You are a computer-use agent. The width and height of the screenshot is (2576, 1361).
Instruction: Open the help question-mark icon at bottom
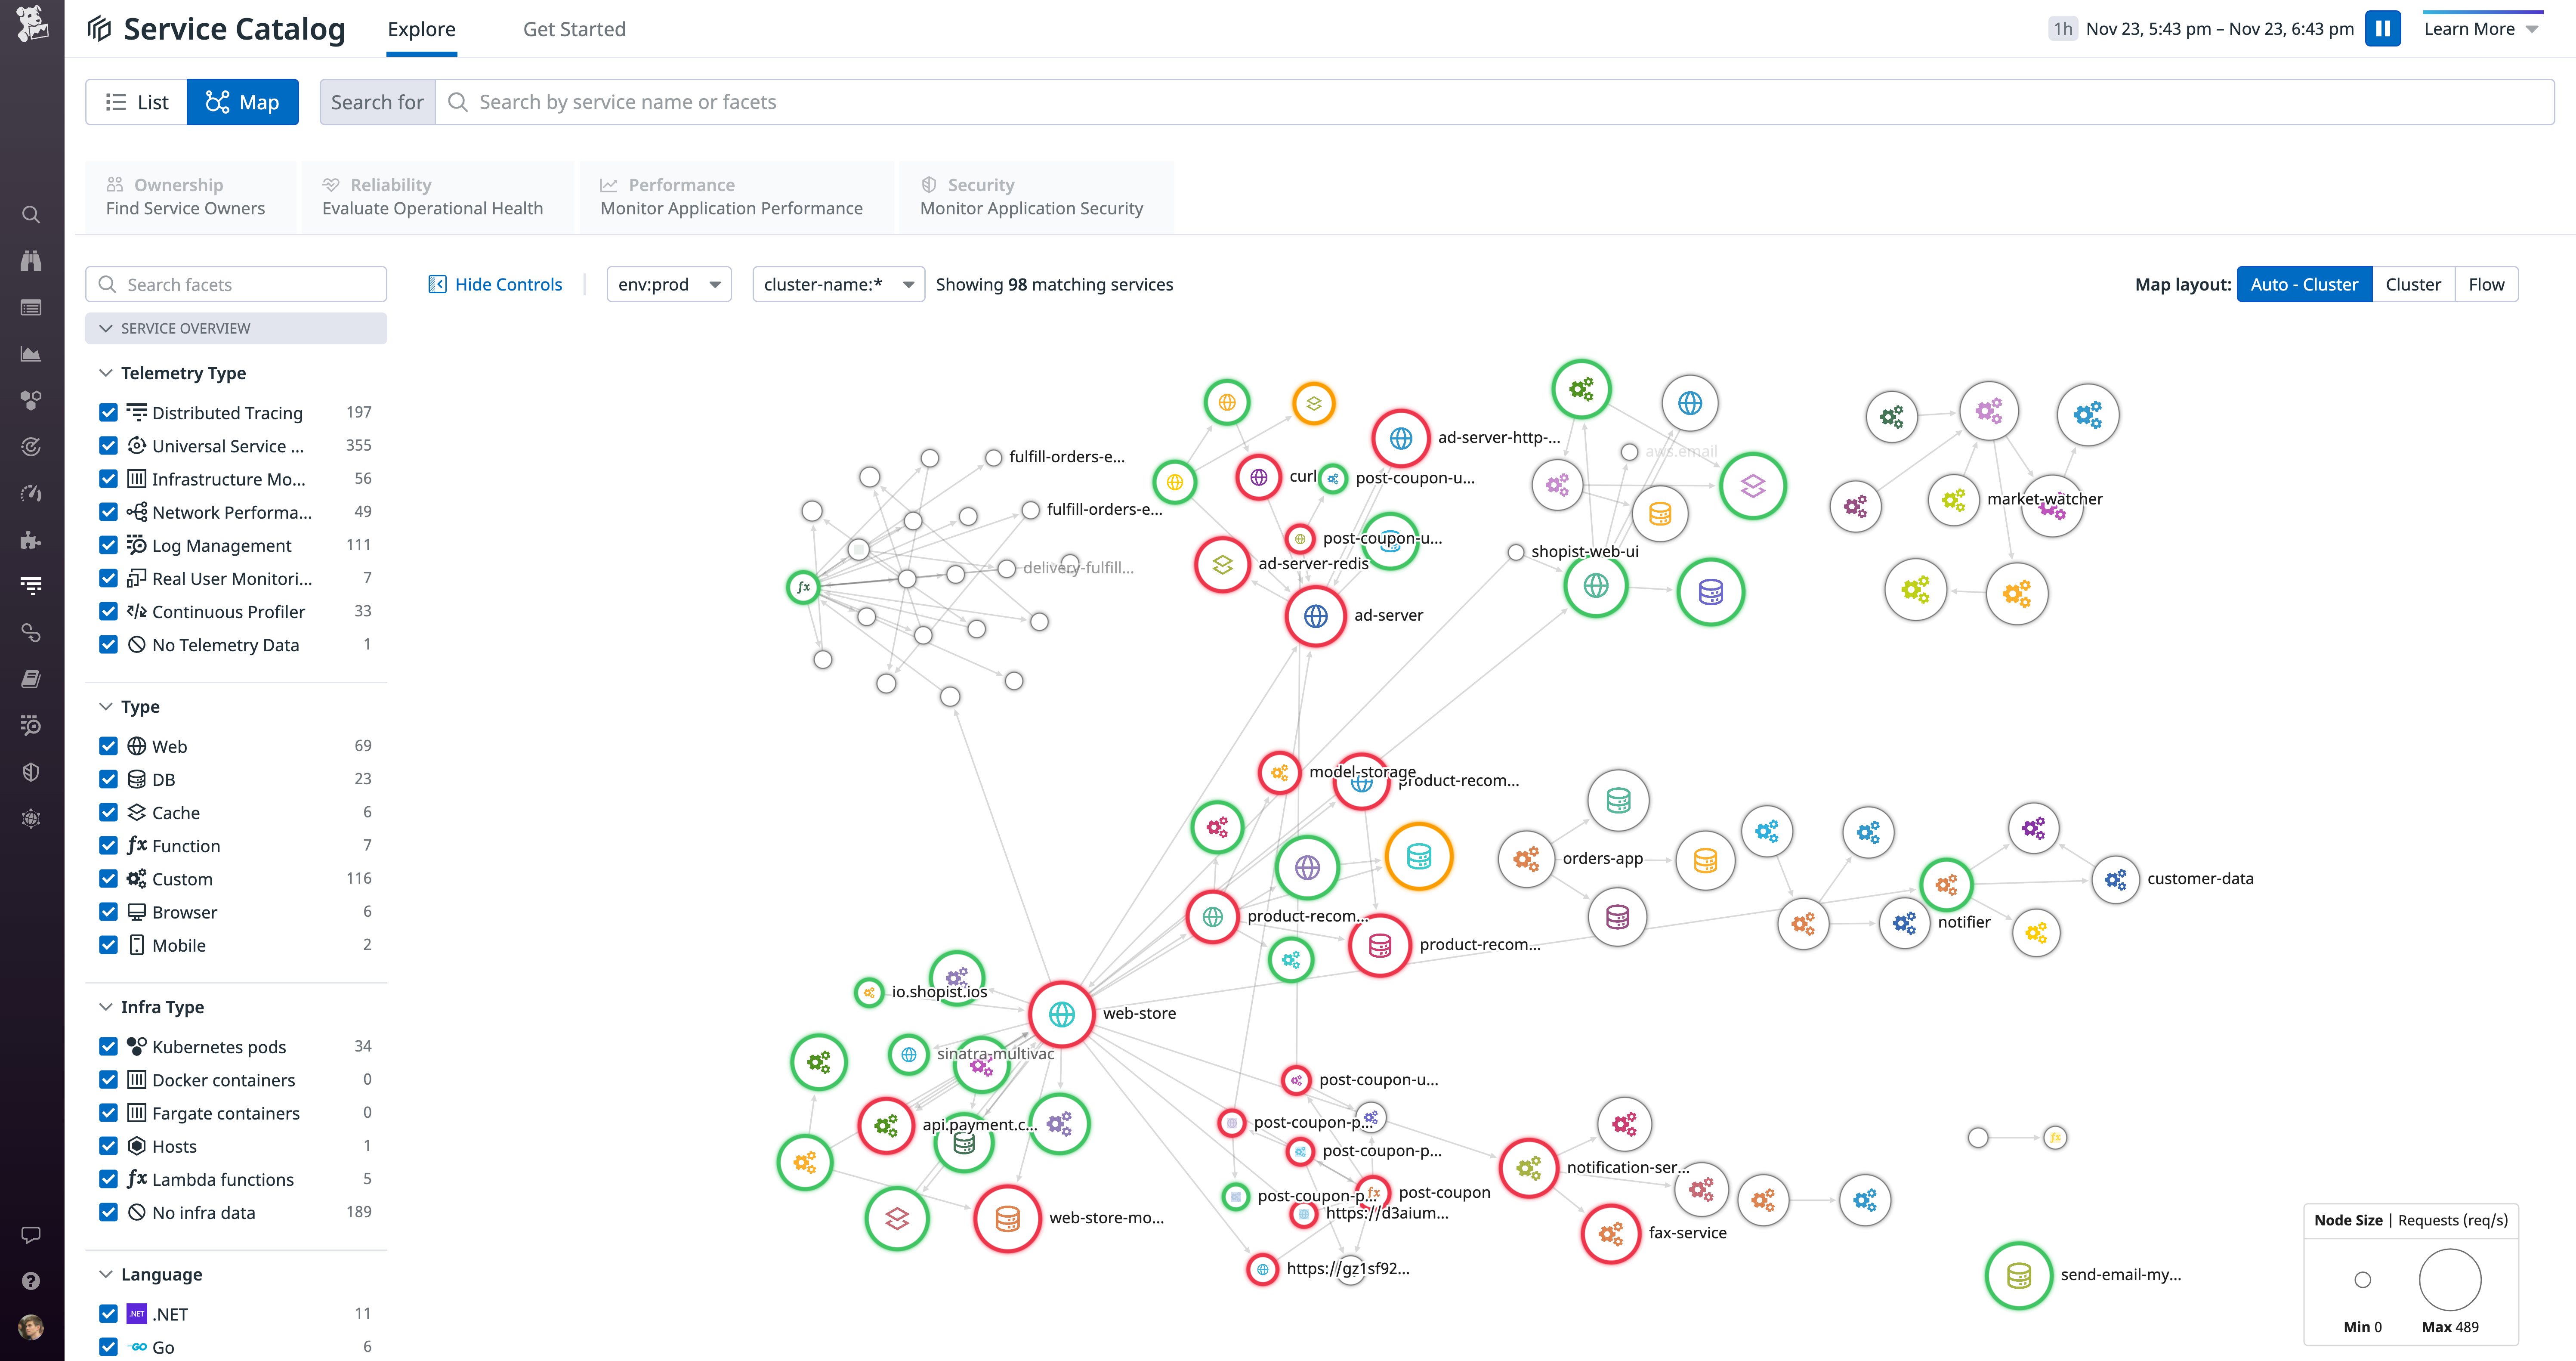point(31,1281)
